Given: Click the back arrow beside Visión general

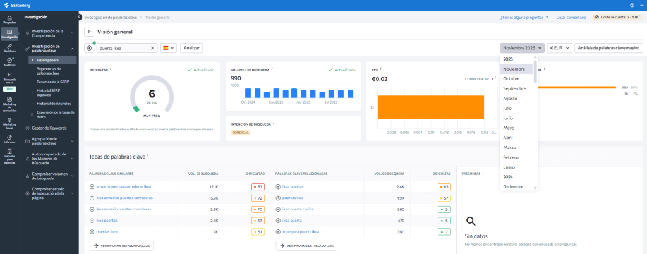Looking at the screenshot, I should click(x=89, y=32).
